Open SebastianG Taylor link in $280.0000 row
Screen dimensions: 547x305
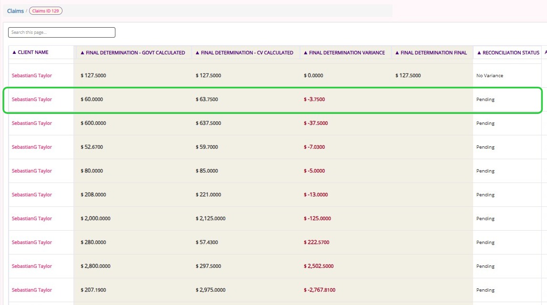[x=32, y=242]
